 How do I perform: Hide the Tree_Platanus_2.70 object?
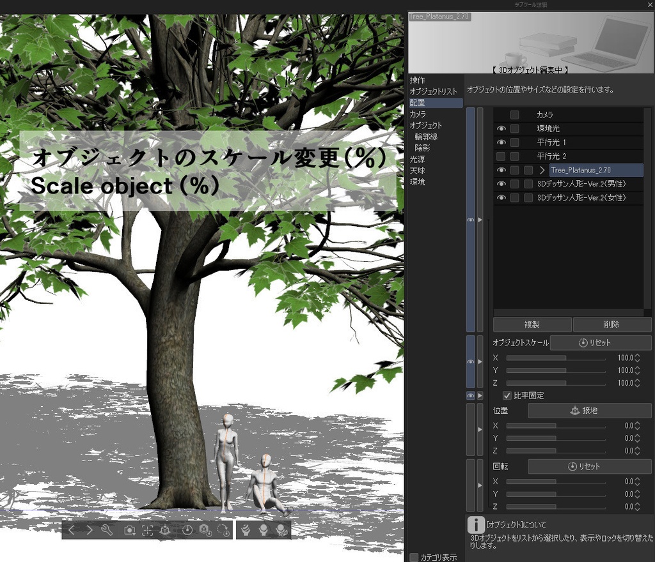[501, 170]
